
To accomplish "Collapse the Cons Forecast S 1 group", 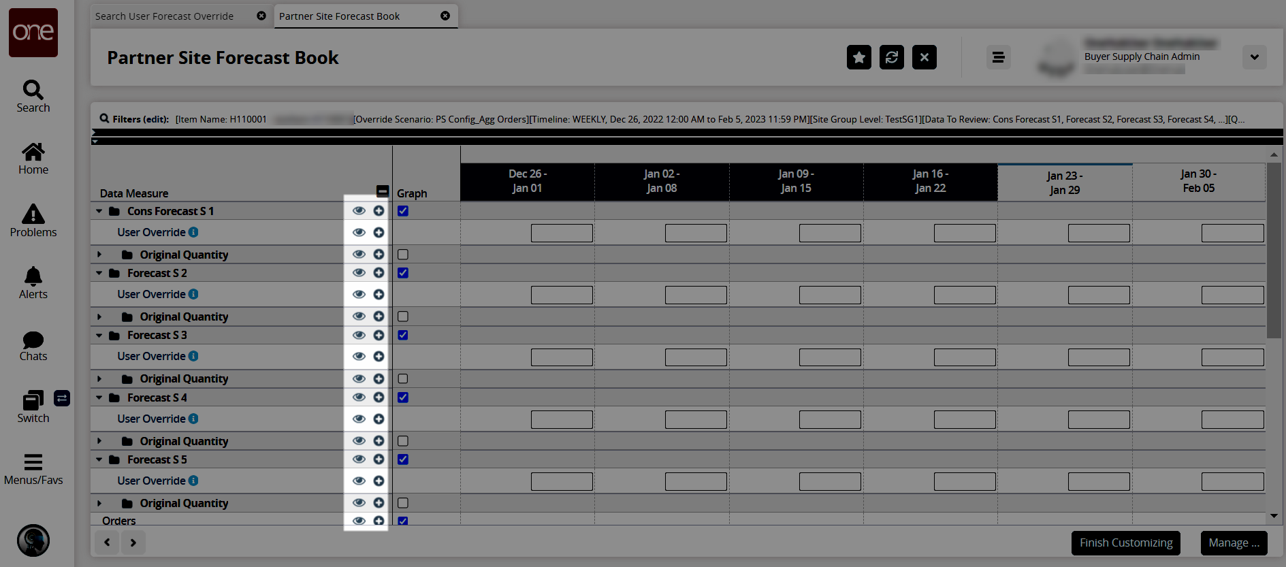I will 99,211.
